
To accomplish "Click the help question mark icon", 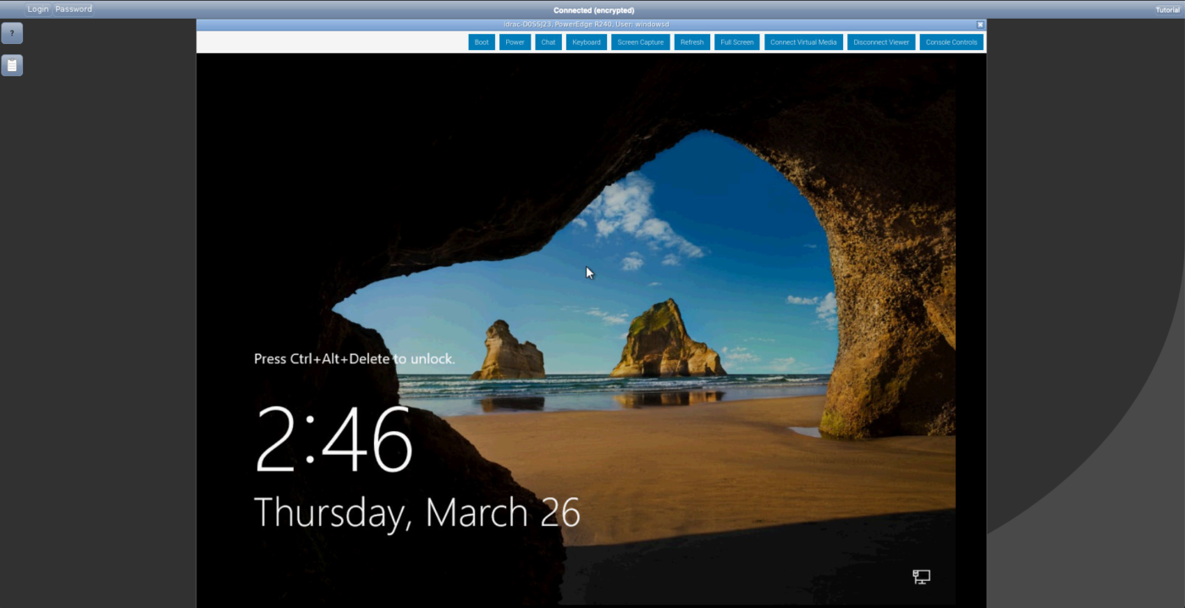I will (x=12, y=33).
